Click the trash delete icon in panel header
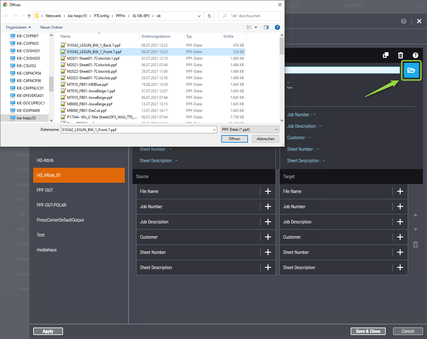The width and height of the screenshot is (427, 339). click(400, 55)
